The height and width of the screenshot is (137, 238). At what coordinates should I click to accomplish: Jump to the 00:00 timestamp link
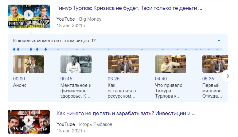(x=19, y=79)
